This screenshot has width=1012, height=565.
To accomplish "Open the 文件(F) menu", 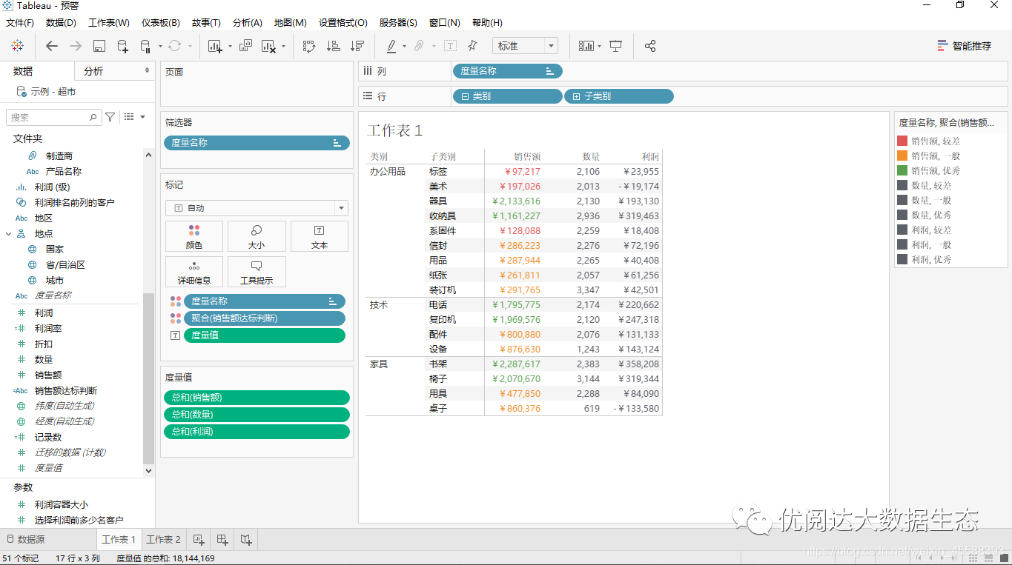I will 19,23.
